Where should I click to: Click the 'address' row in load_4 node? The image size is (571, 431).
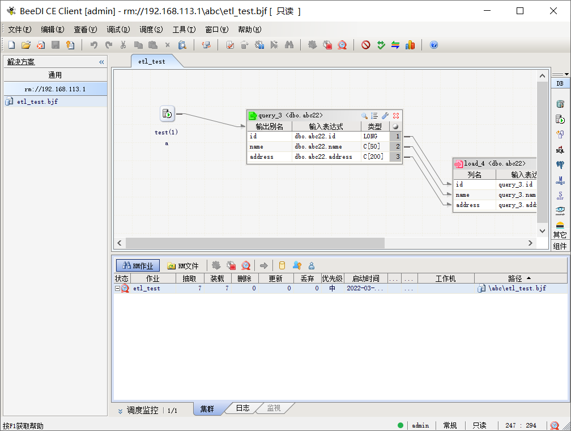tap(495, 205)
